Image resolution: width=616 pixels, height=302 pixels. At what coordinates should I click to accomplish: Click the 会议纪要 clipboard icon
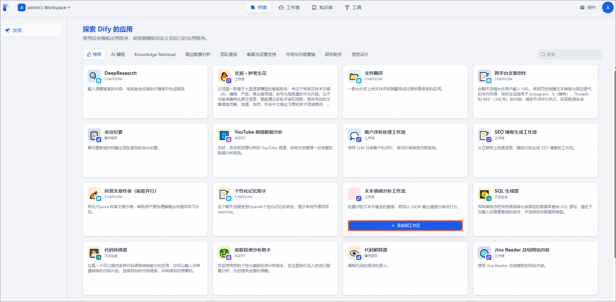click(94, 135)
